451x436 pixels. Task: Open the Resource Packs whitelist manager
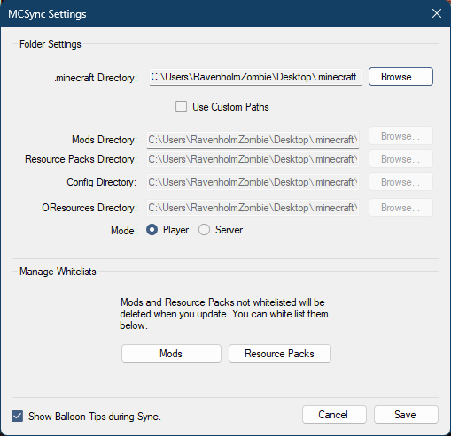(280, 353)
